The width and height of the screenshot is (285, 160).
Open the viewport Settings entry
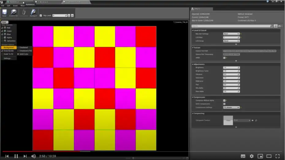pos(7,59)
